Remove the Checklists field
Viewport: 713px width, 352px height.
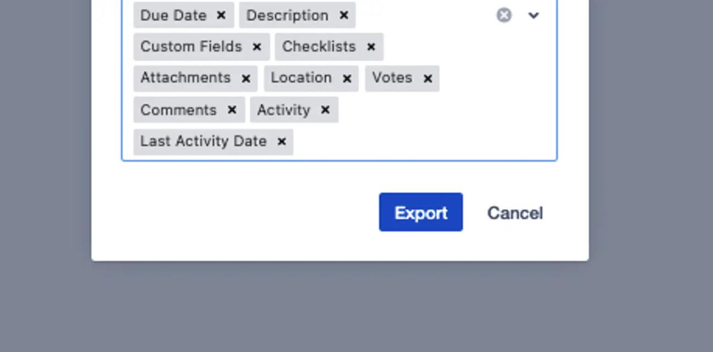[372, 47]
